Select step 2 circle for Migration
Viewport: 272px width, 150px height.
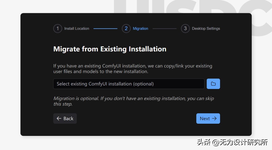coord(126,28)
